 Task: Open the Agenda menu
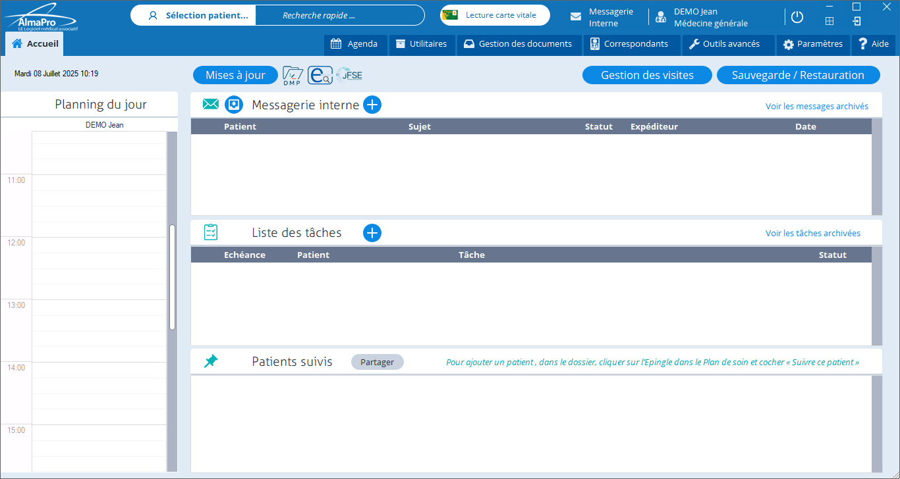point(355,44)
